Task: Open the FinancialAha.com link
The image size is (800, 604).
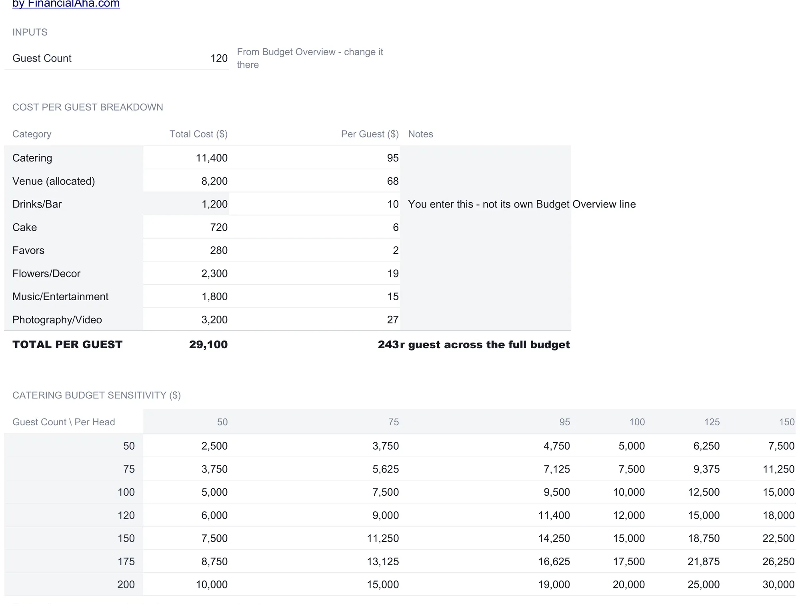Action: 66,4
